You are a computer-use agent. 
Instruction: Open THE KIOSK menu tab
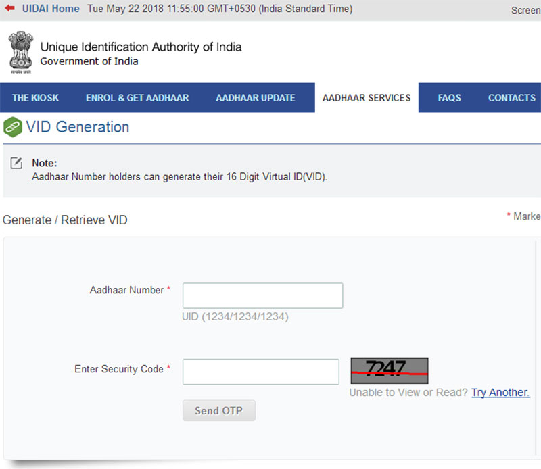coord(35,97)
